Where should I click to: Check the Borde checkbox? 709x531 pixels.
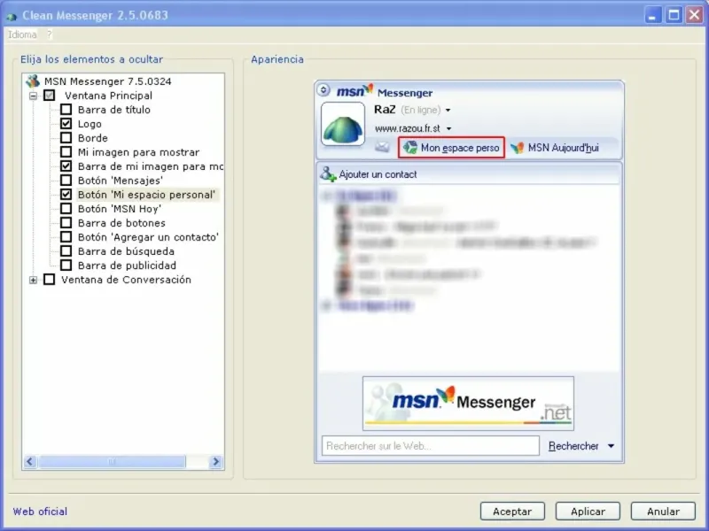pos(66,138)
